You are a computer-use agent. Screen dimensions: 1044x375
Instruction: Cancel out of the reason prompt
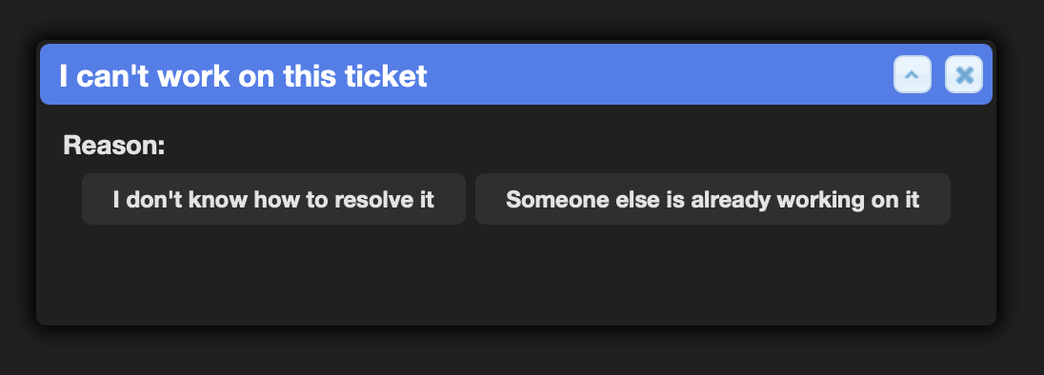(x=964, y=74)
